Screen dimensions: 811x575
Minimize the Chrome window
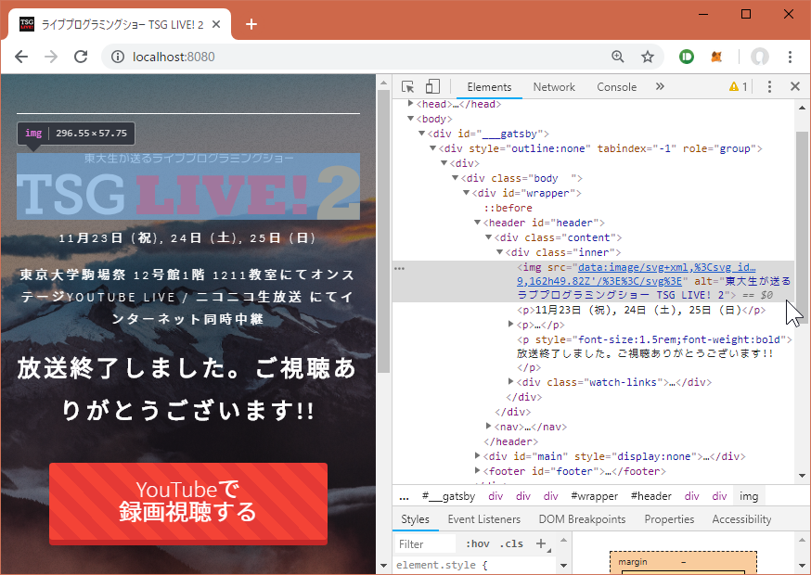tap(703, 14)
